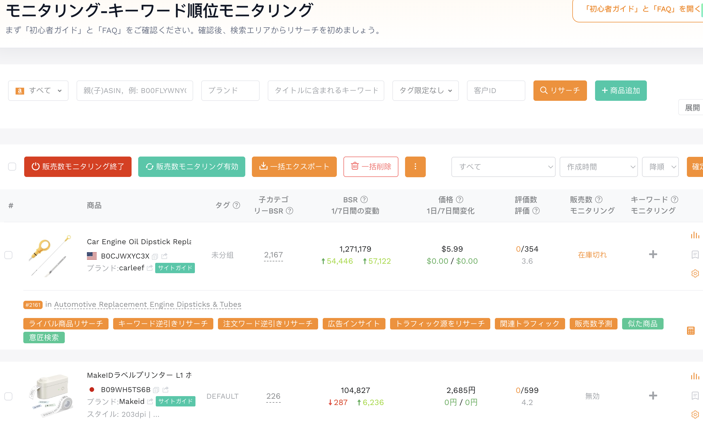This screenshot has width=703, height=428.
Task: Copy ASIN B0CJWXYC3X with the copy icon
Action: [155, 256]
